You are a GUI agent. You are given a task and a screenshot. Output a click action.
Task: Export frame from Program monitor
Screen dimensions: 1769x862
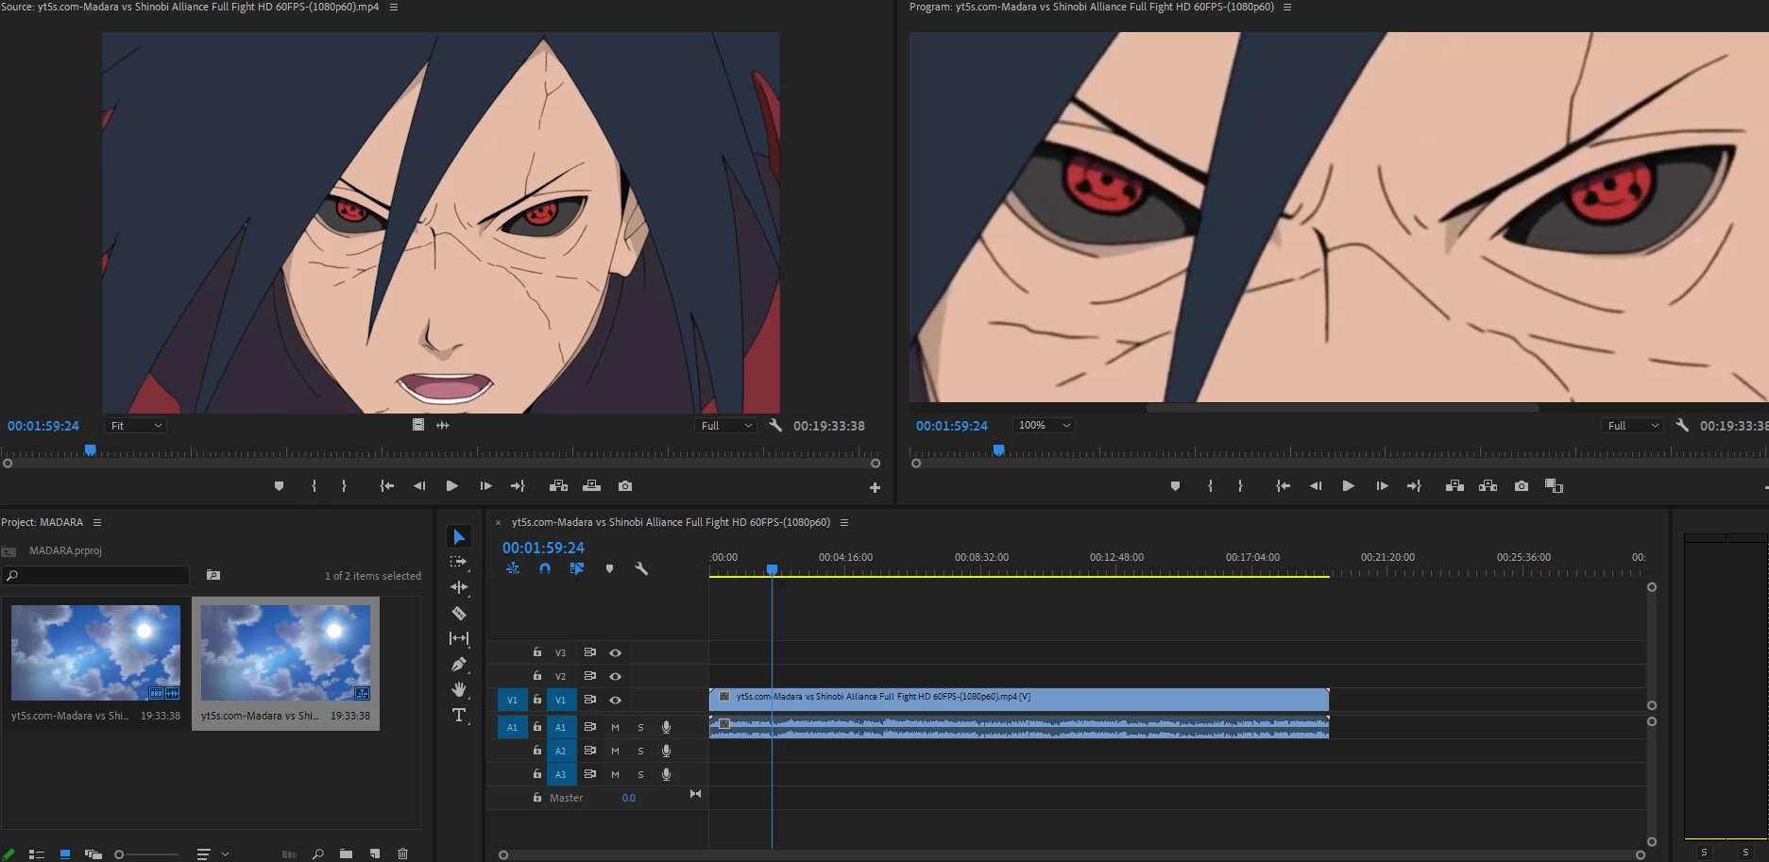click(x=1522, y=486)
